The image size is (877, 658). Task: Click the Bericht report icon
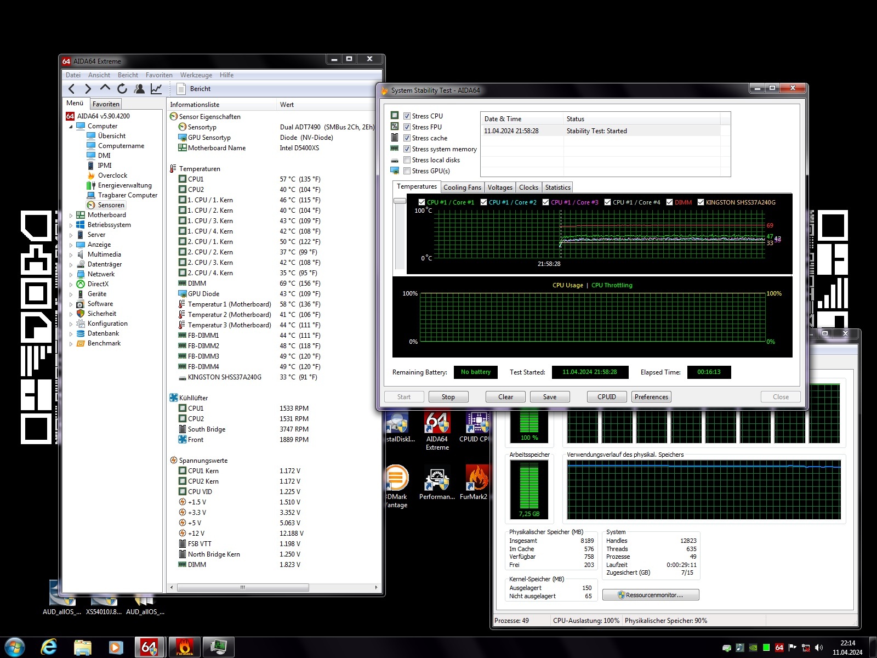(181, 89)
